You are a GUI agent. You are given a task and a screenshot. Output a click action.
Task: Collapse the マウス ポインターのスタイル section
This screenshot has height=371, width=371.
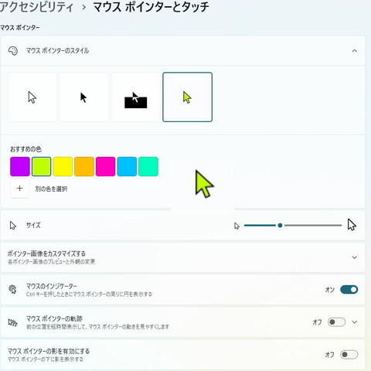pos(355,51)
